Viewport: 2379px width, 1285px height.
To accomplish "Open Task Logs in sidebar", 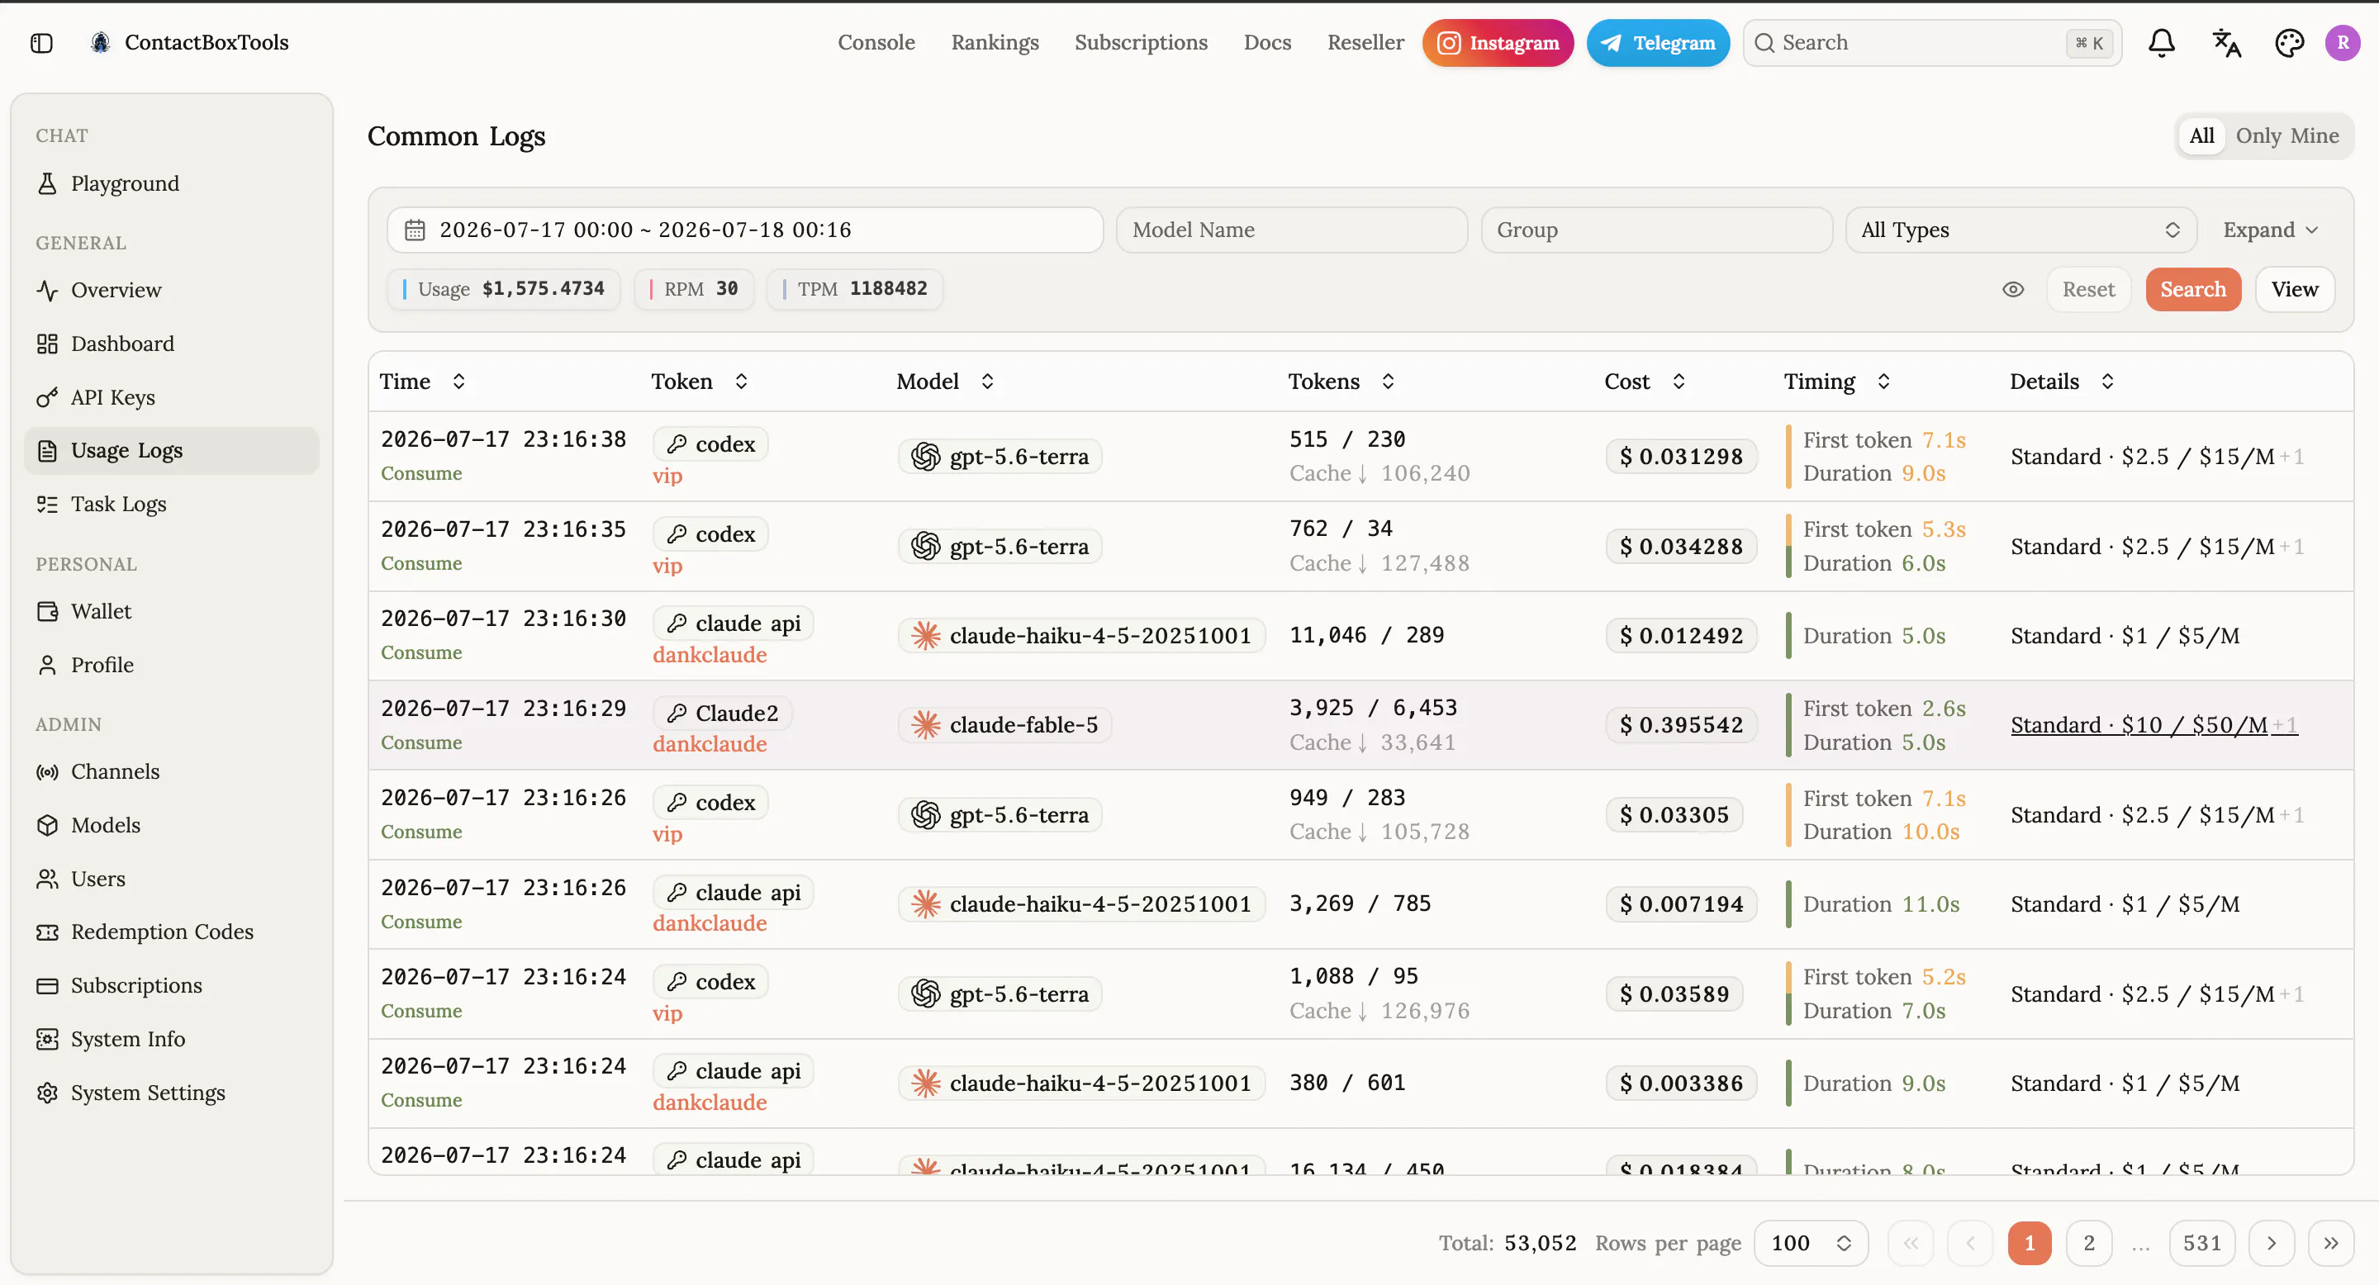I will (x=172, y=504).
